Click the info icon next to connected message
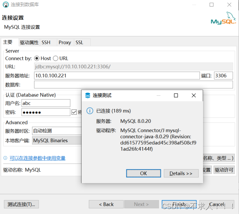Screen dimensions: 239x214 [x=90, y=111]
